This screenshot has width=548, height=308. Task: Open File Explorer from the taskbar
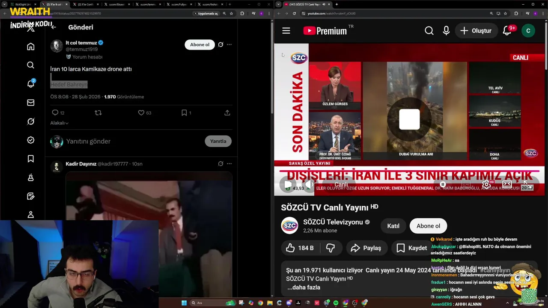[270, 303]
